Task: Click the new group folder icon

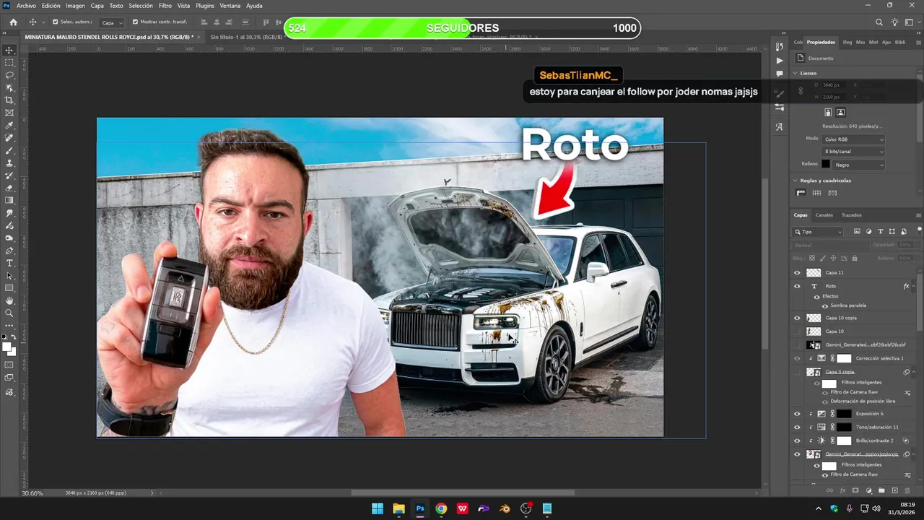Action: (x=882, y=490)
